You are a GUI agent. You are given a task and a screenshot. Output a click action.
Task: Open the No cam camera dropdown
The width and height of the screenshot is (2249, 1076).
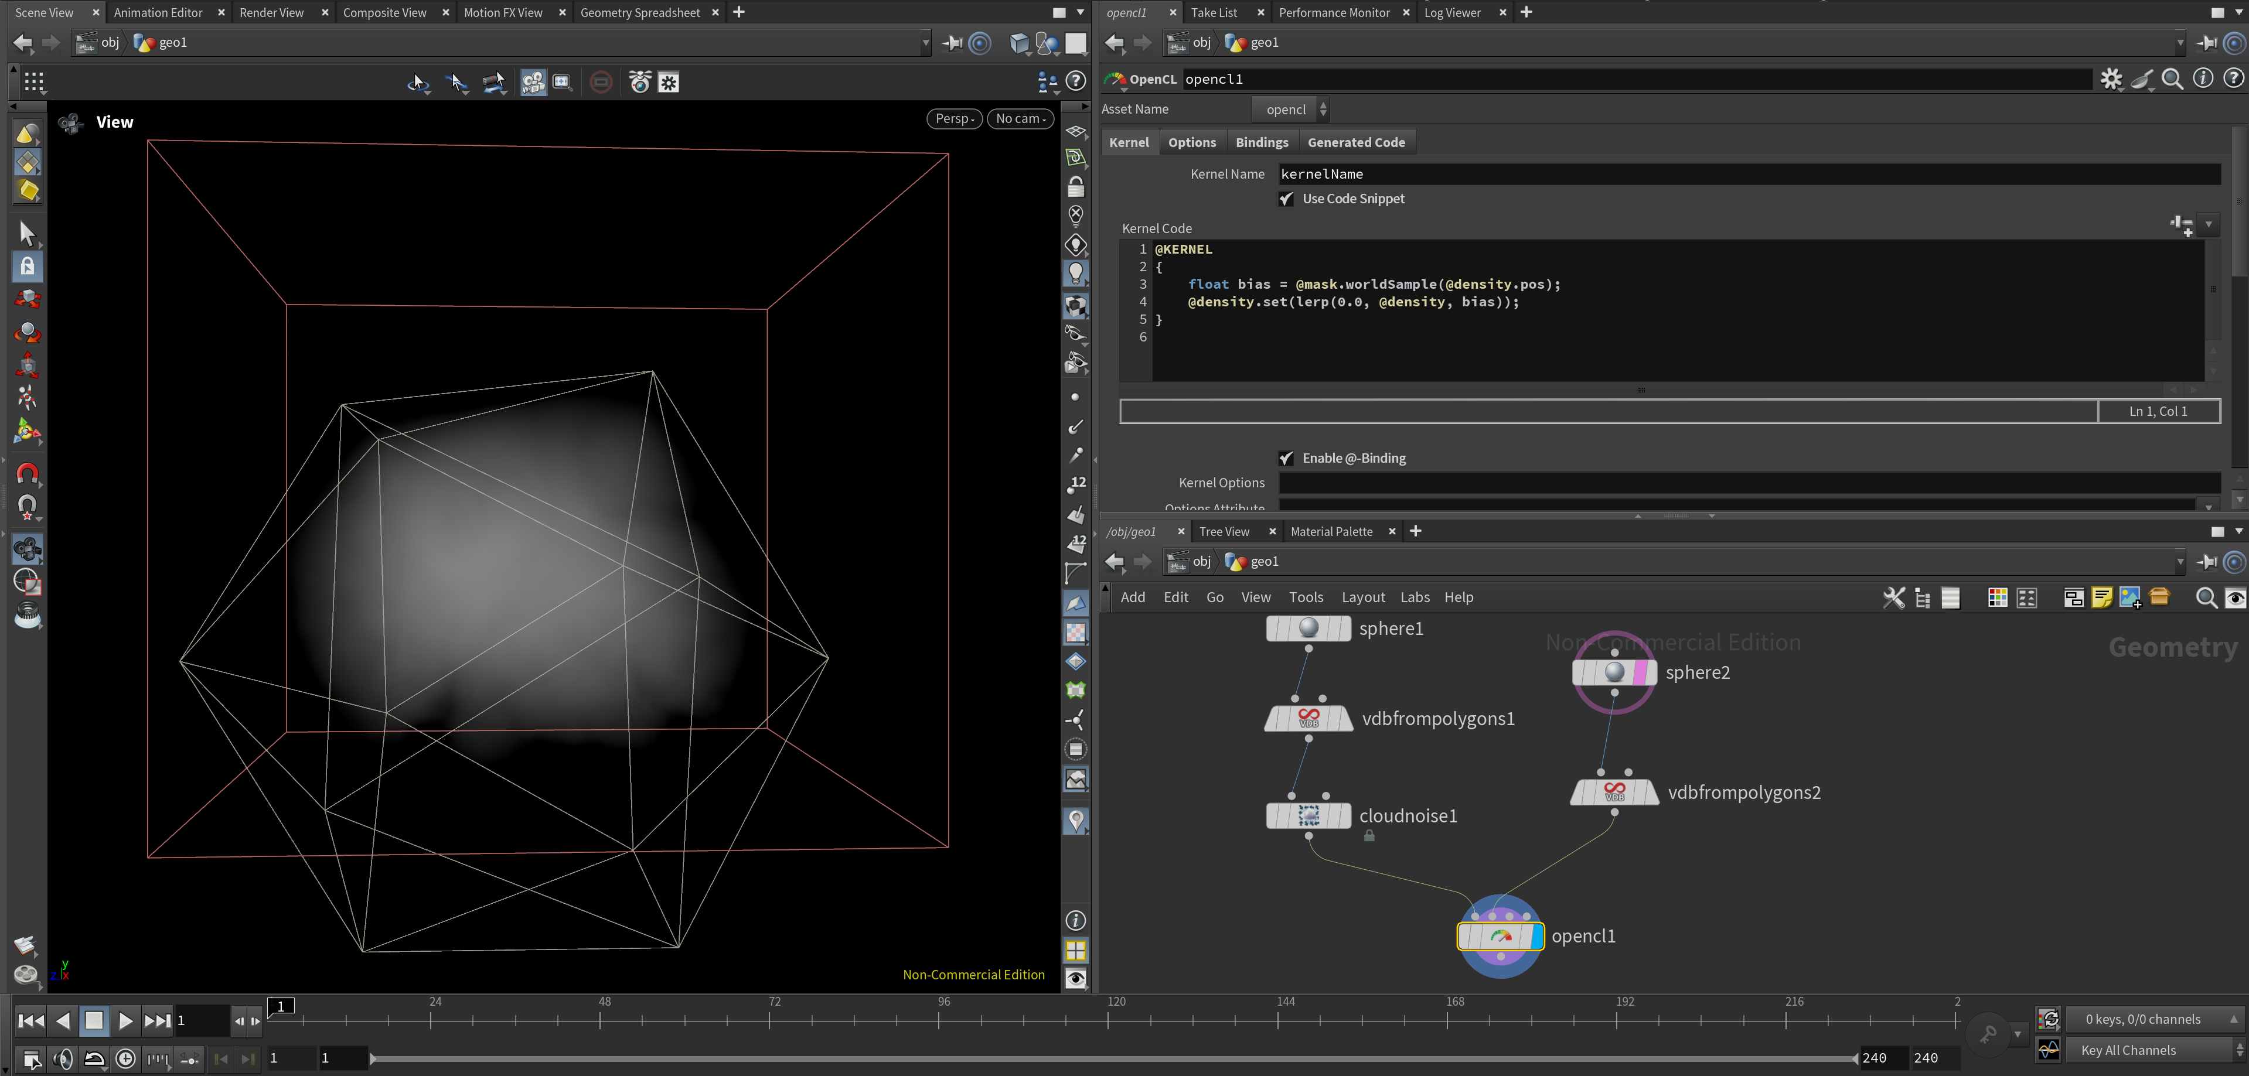click(x=1020, y=119)
